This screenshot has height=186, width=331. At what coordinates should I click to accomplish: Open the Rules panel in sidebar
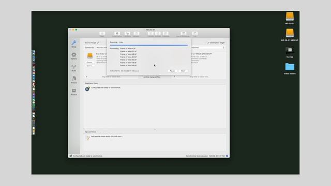pyautogui.click(x=74, y=67)
